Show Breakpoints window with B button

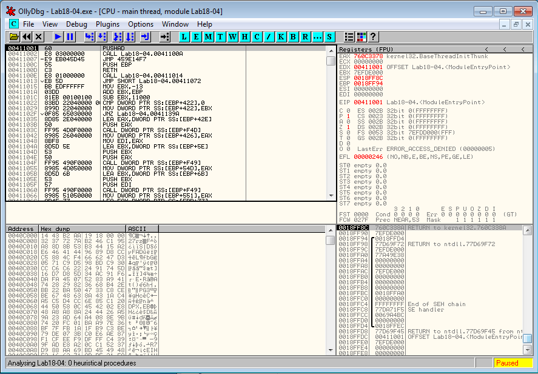(x=292, y=37)
